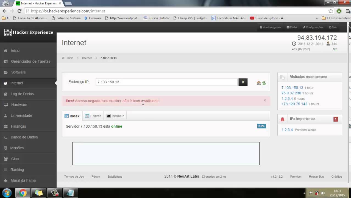The height and width of the screenshot is (198, 351).
Task: Switch to the Invadir tab
Action: 115,116
